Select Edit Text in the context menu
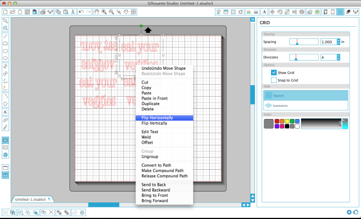Screen dimensions: 361x219 164,132
